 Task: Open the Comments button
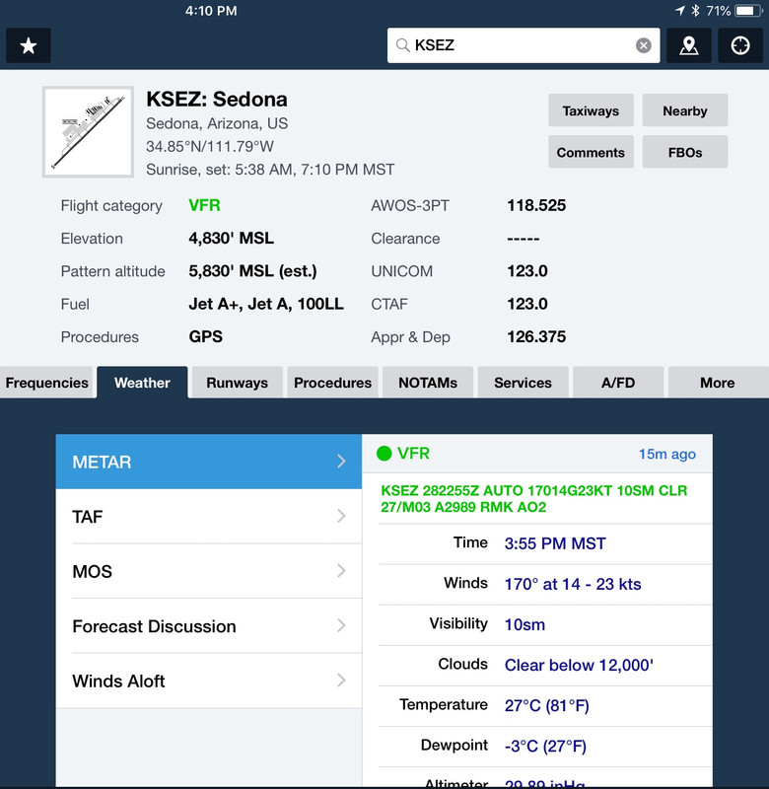pyautogui.click(x=591, y=152)
